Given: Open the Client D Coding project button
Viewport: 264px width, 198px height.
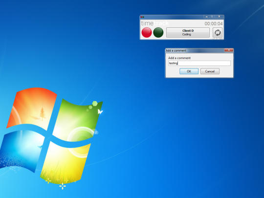Looking at the screenshot, I should pyautogui.click(x=188, y=32).
